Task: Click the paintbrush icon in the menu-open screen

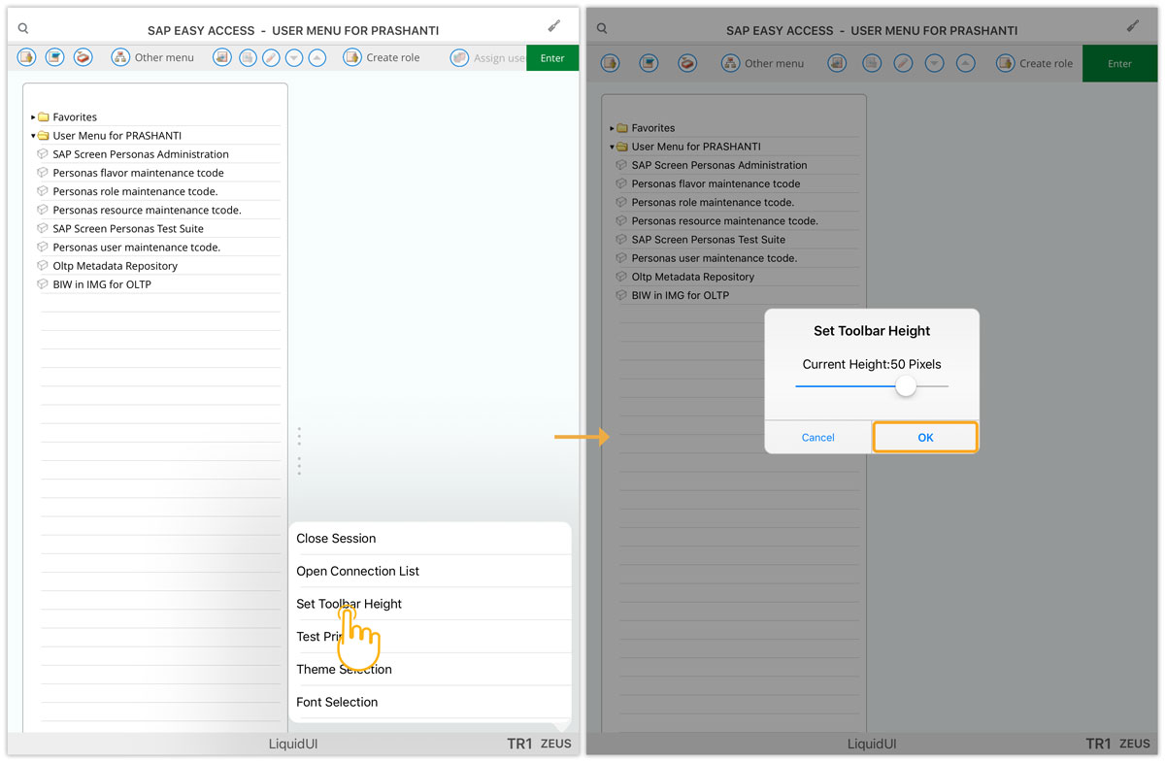Action: coord(553,26)
